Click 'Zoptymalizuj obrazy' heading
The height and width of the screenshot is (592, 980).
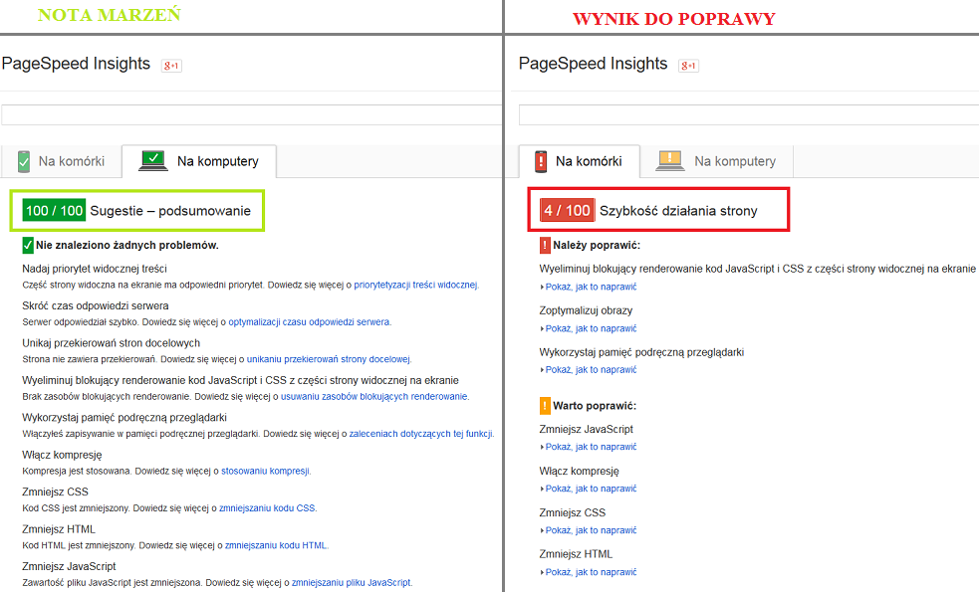[586, 310]
